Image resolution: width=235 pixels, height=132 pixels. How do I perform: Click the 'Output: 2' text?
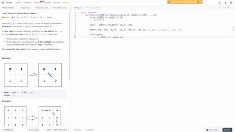9,95
